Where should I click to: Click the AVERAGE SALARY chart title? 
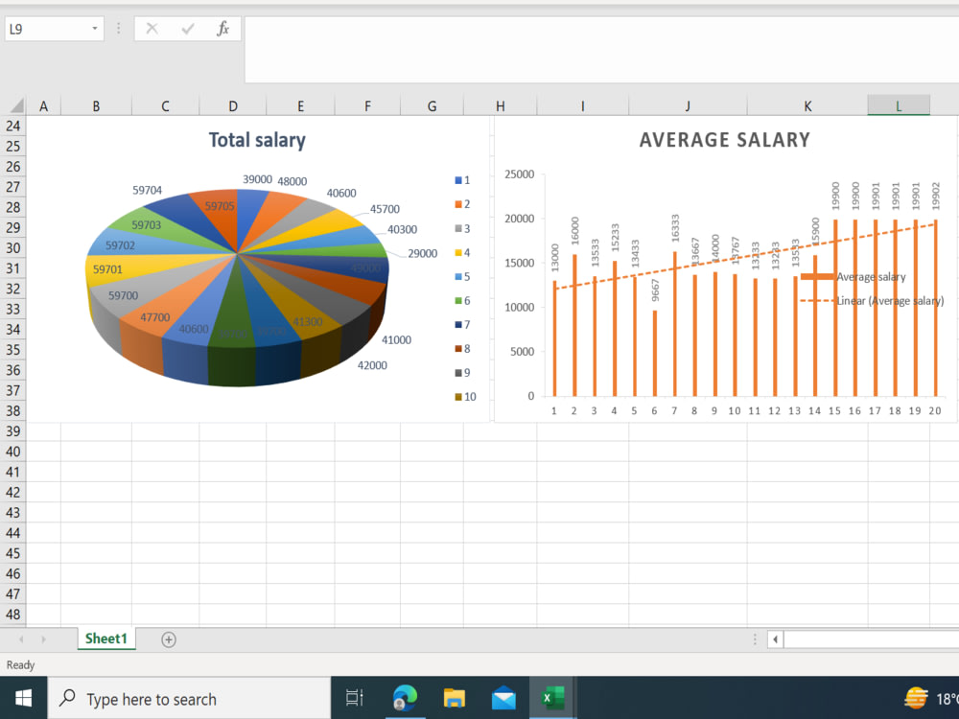(725, 140)
